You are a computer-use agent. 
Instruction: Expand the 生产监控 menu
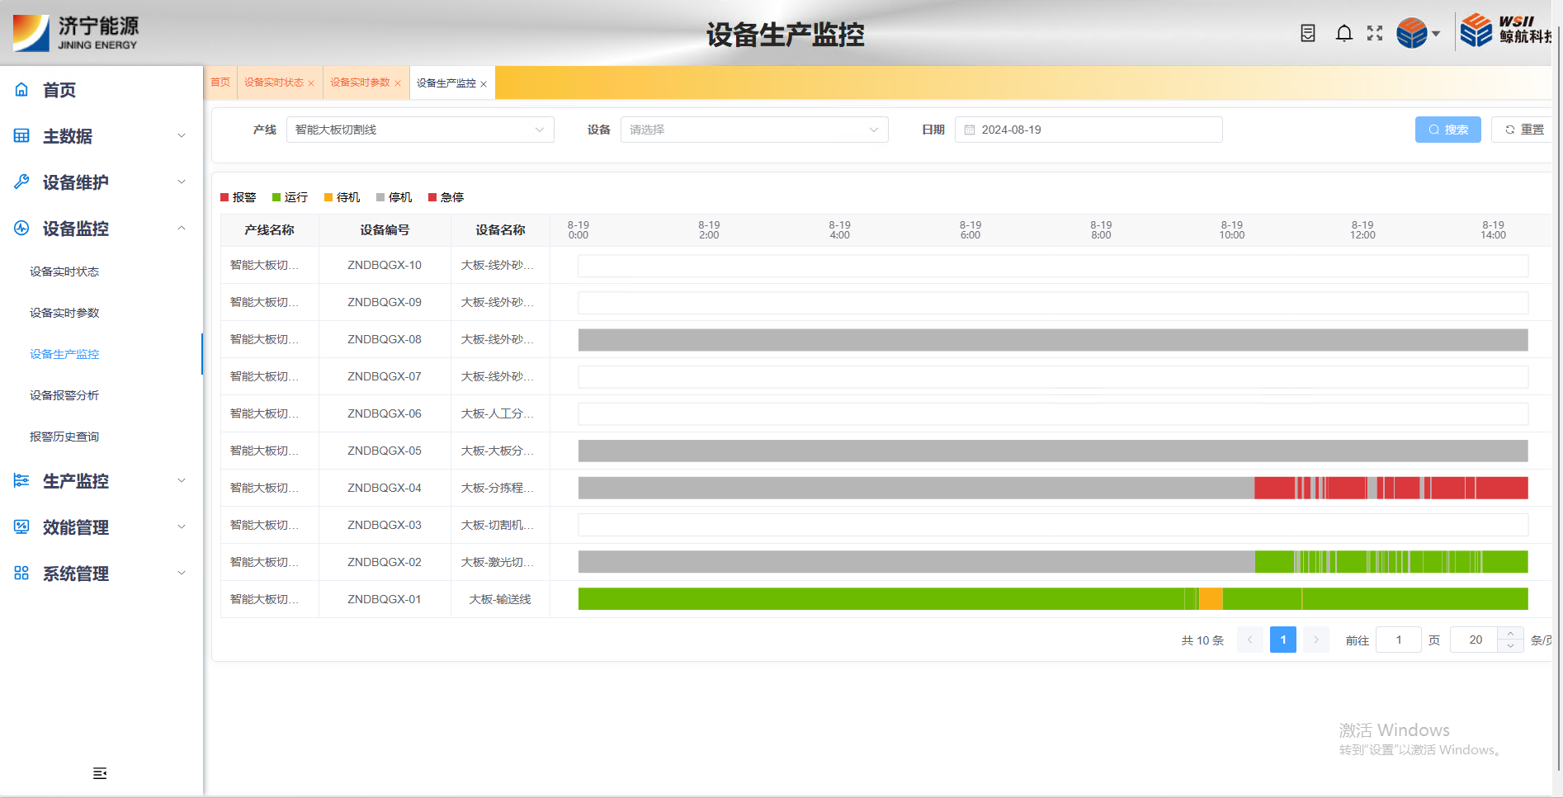[x=182, y=480]
